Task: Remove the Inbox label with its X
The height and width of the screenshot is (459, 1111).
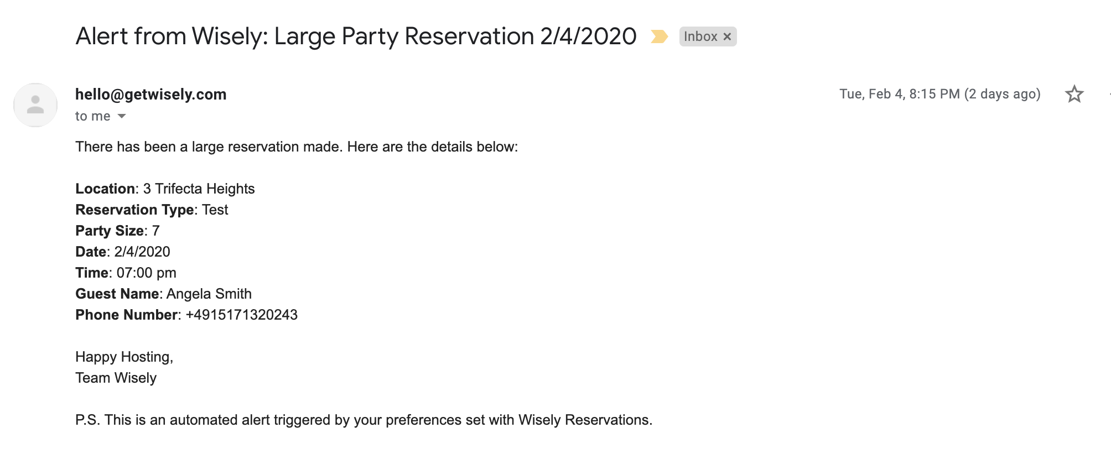Action: click(x=727, y=36)
